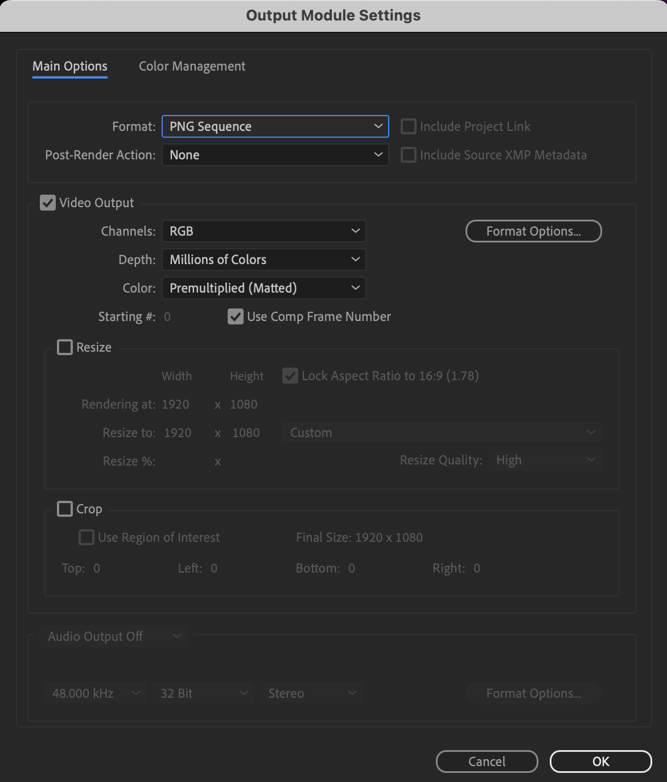Select the Main Options tab
Screen dimensions: 667x782
(69, 66)
